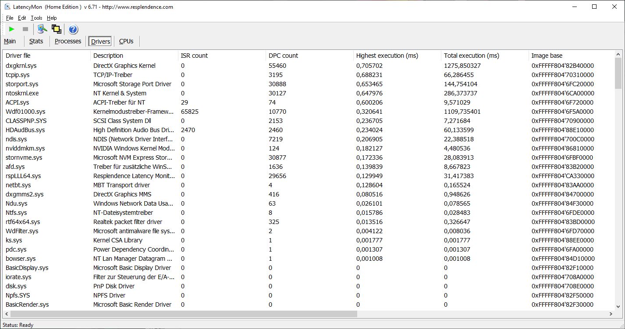Select the netbt.sys driver row
625x329 pixels.
tap(309, 185)
